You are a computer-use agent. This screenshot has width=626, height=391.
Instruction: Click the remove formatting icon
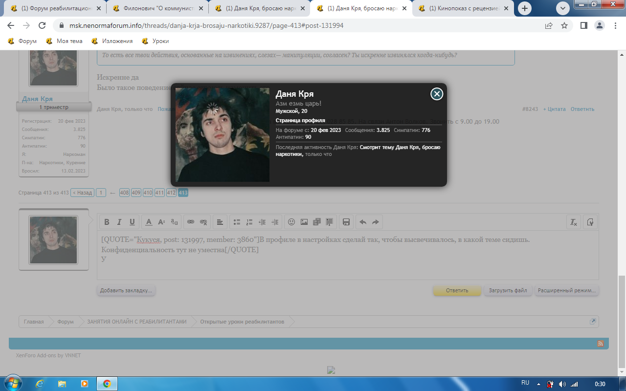click(574, 222)
